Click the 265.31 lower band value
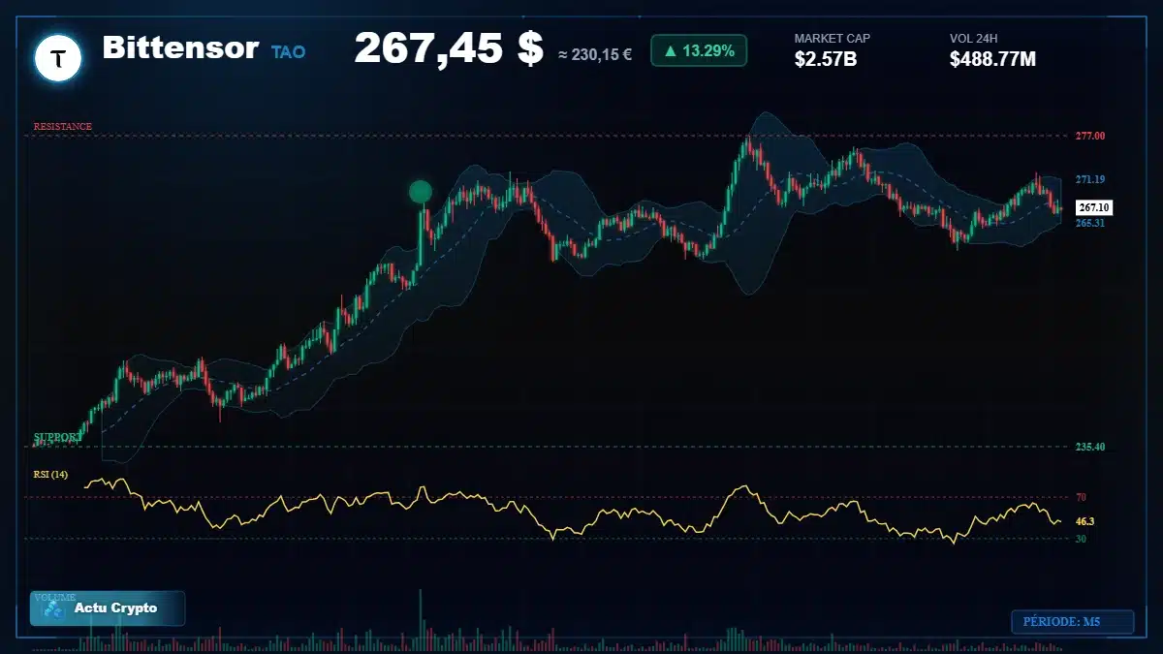The height and width of the screenshot is (654, 1163). (1090, 223)
